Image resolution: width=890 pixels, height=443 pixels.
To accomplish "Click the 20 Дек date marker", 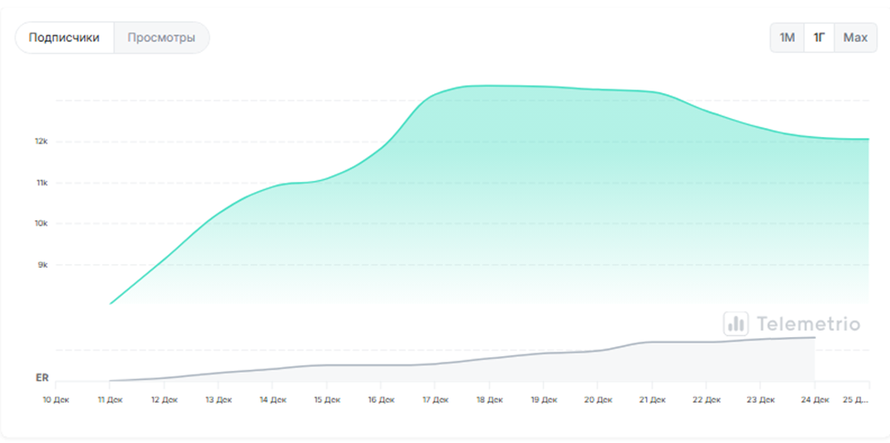I will pos(598,399).
